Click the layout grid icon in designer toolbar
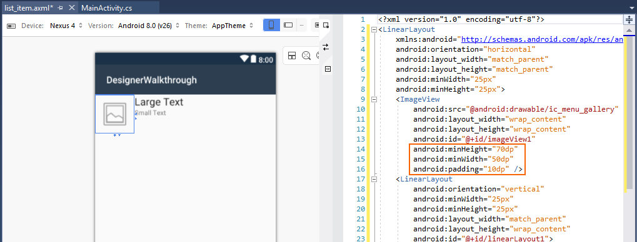The image size is (637, 242). point(292,56)
